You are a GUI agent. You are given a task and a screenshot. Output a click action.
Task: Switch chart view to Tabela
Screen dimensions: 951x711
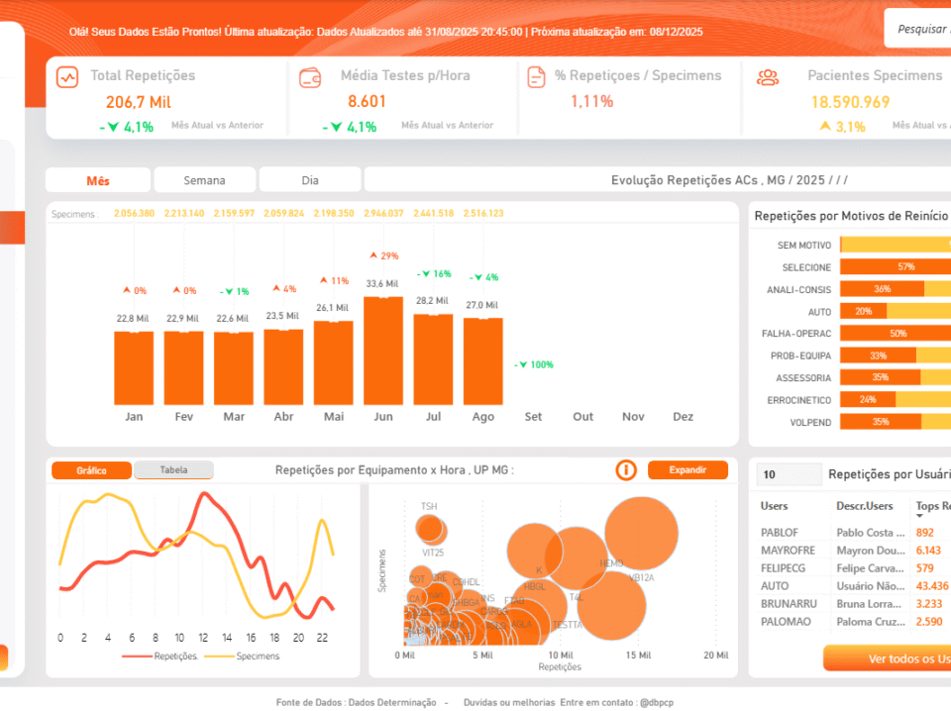(173, 470)
